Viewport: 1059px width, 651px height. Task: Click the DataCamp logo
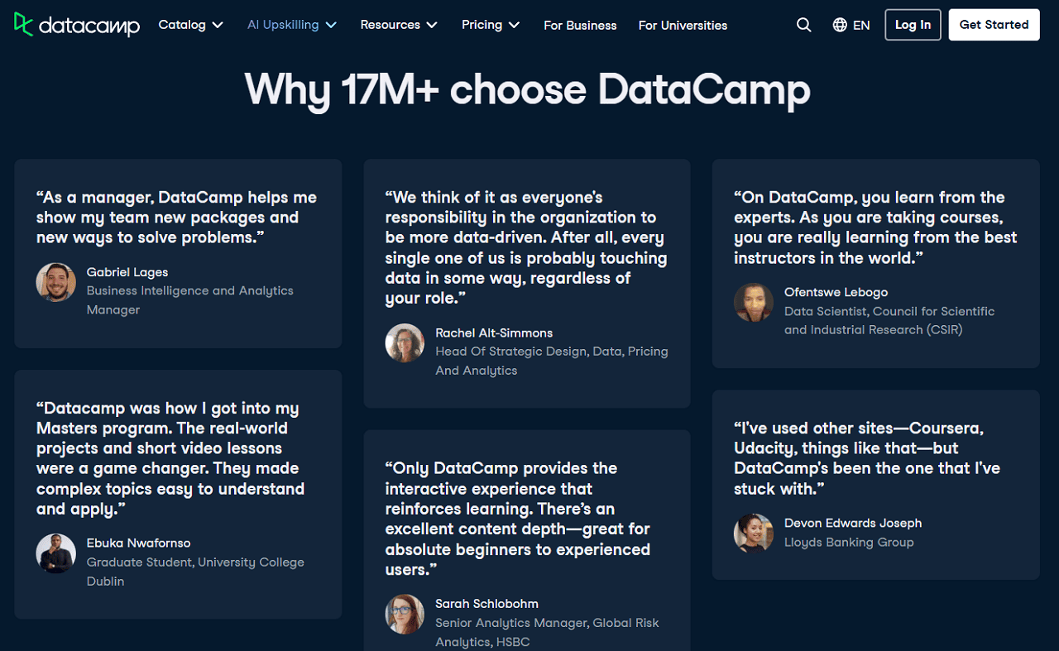pyautogui.click(x=76, y=25)
